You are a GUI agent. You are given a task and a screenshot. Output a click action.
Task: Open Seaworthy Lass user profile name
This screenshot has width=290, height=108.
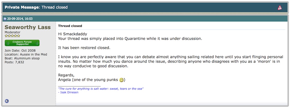click(x=28, y=27)
